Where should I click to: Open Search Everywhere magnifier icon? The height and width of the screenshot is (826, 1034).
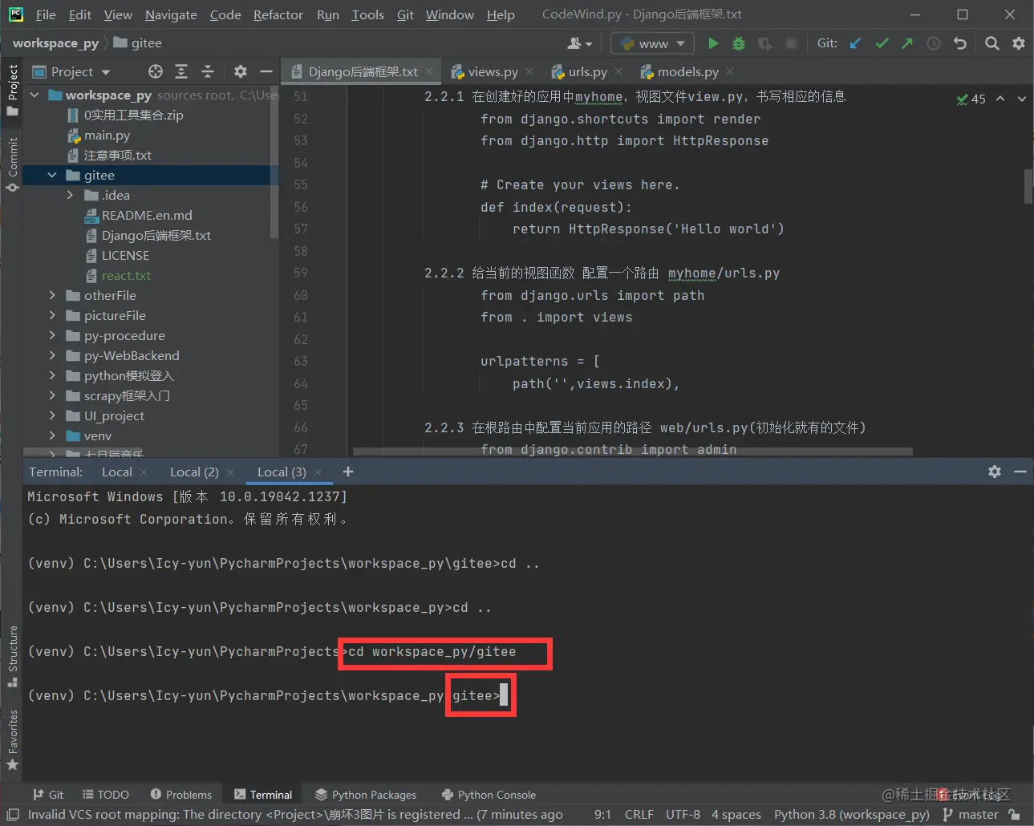(x=992, y=43)
